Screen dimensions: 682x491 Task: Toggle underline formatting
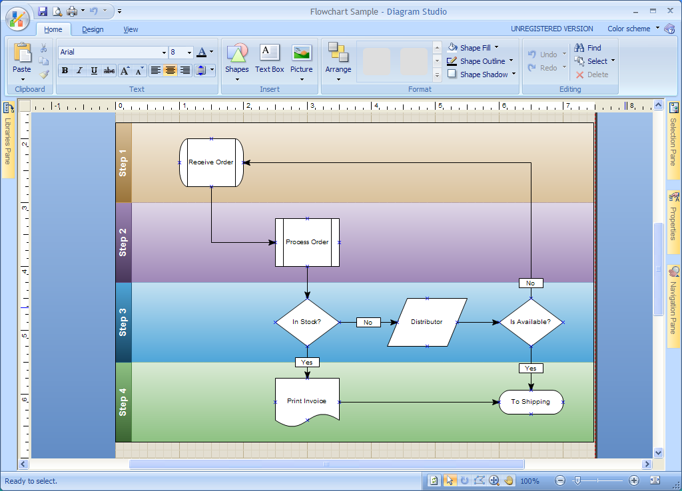94,71
